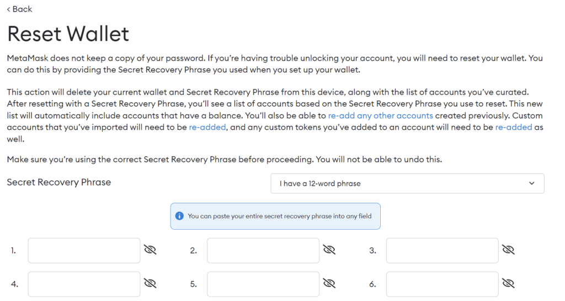The image size is (565, 301).
Task: Focus the input field for word 4
Action: point(84,284)
